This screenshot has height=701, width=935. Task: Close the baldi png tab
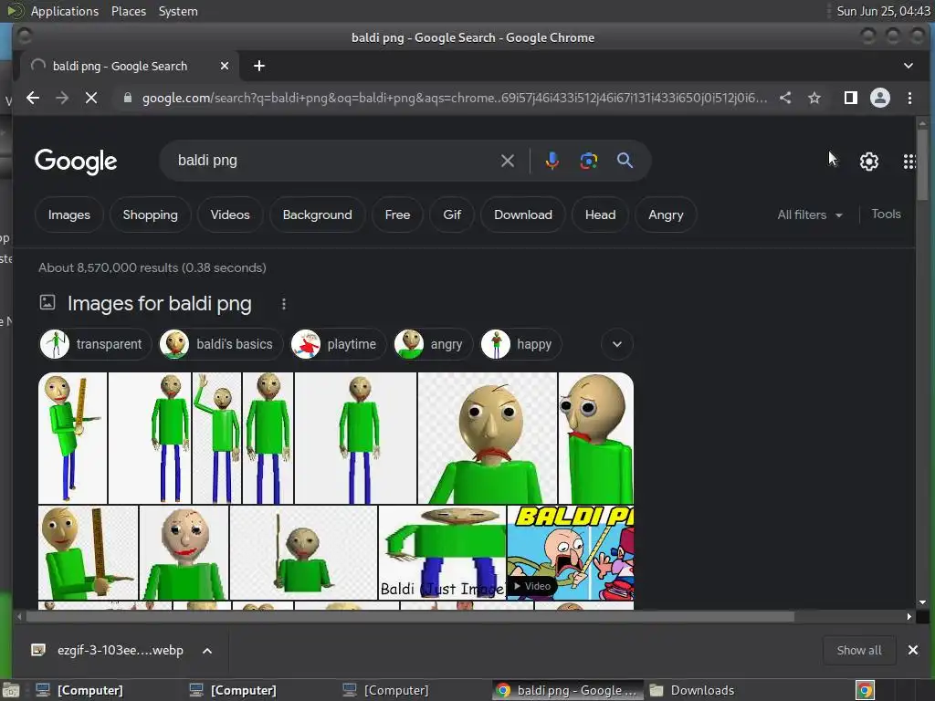225,66
